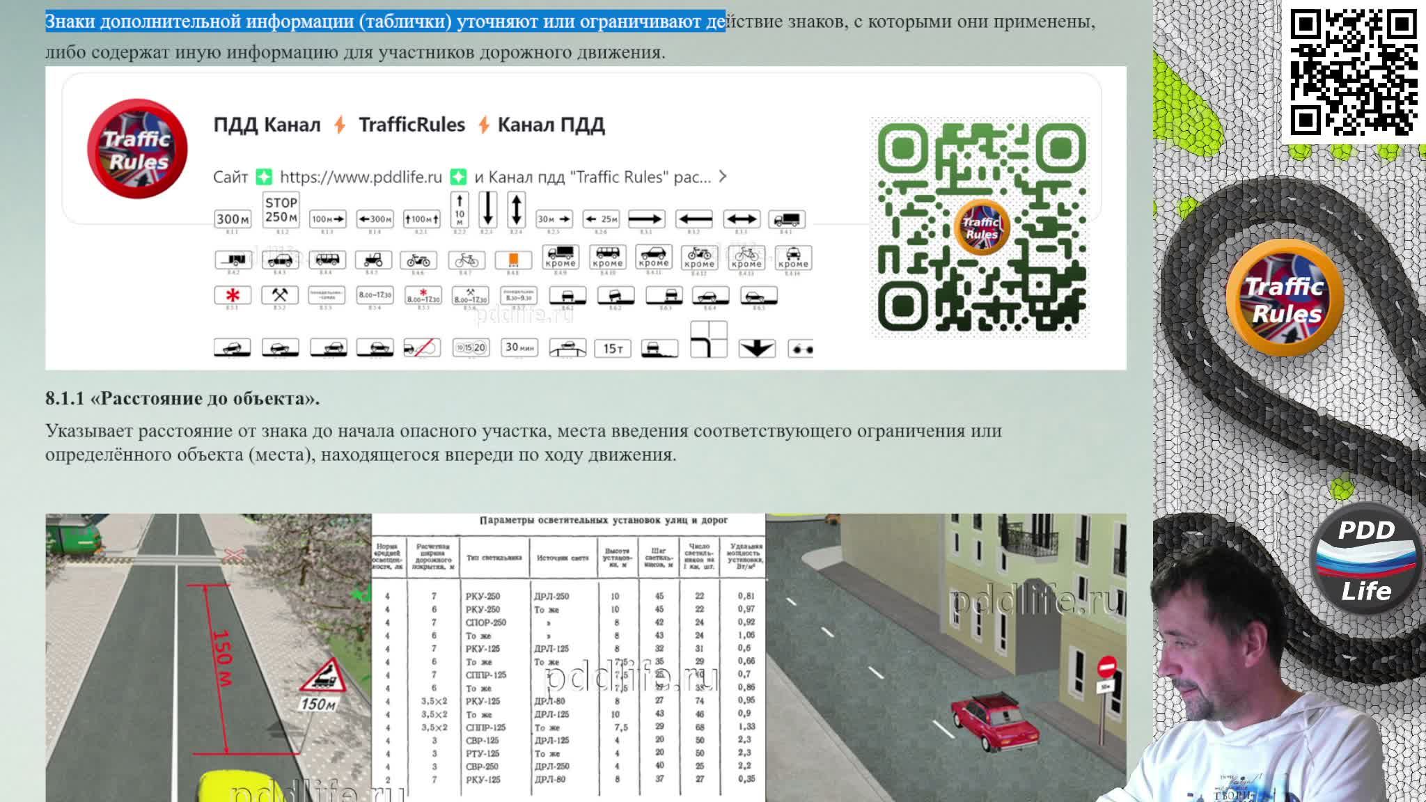Image resolution: width=1426 pixels, height=802 pixels.
Task: Expand the channel description chevron arrow
Action: coord(723,177)
